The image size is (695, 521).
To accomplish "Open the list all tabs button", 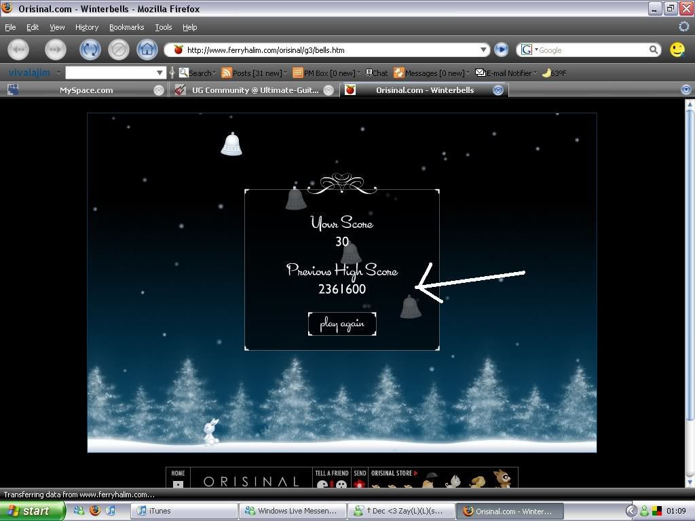I will [685, 90].
